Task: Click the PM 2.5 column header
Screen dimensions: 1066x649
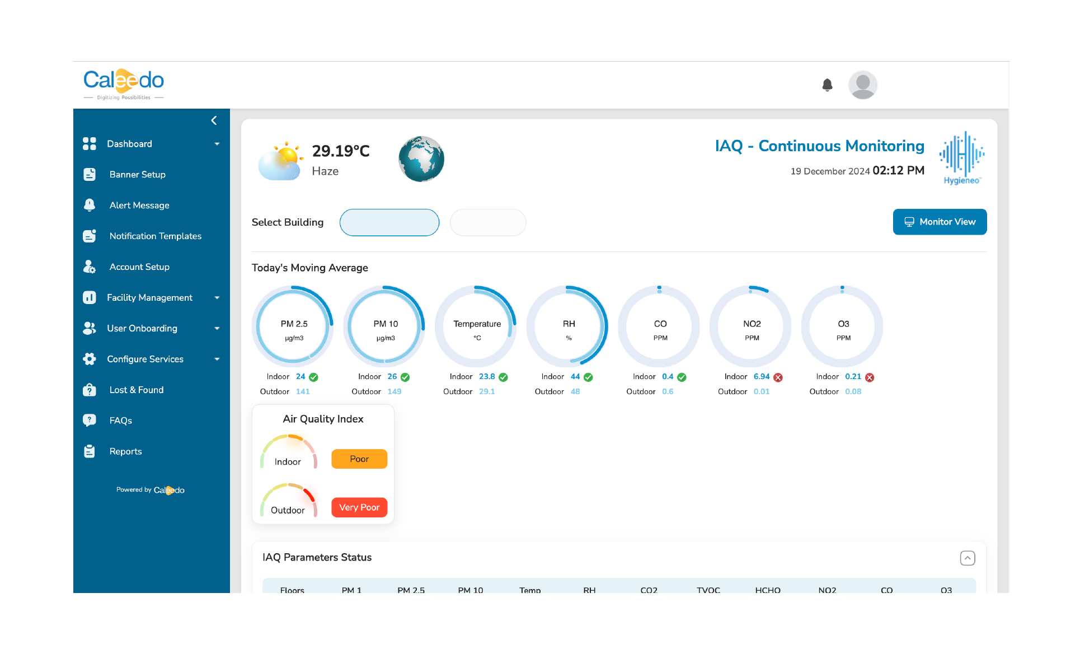Action: (x=411, y=590)
